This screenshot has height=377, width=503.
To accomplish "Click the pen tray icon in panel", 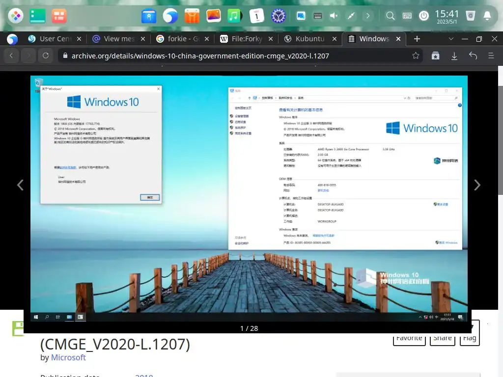I will (x=351, y=15).
